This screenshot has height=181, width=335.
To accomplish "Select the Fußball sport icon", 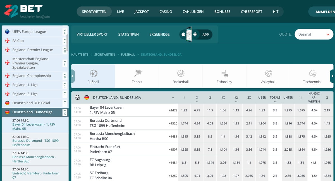I will pos(94,73).
